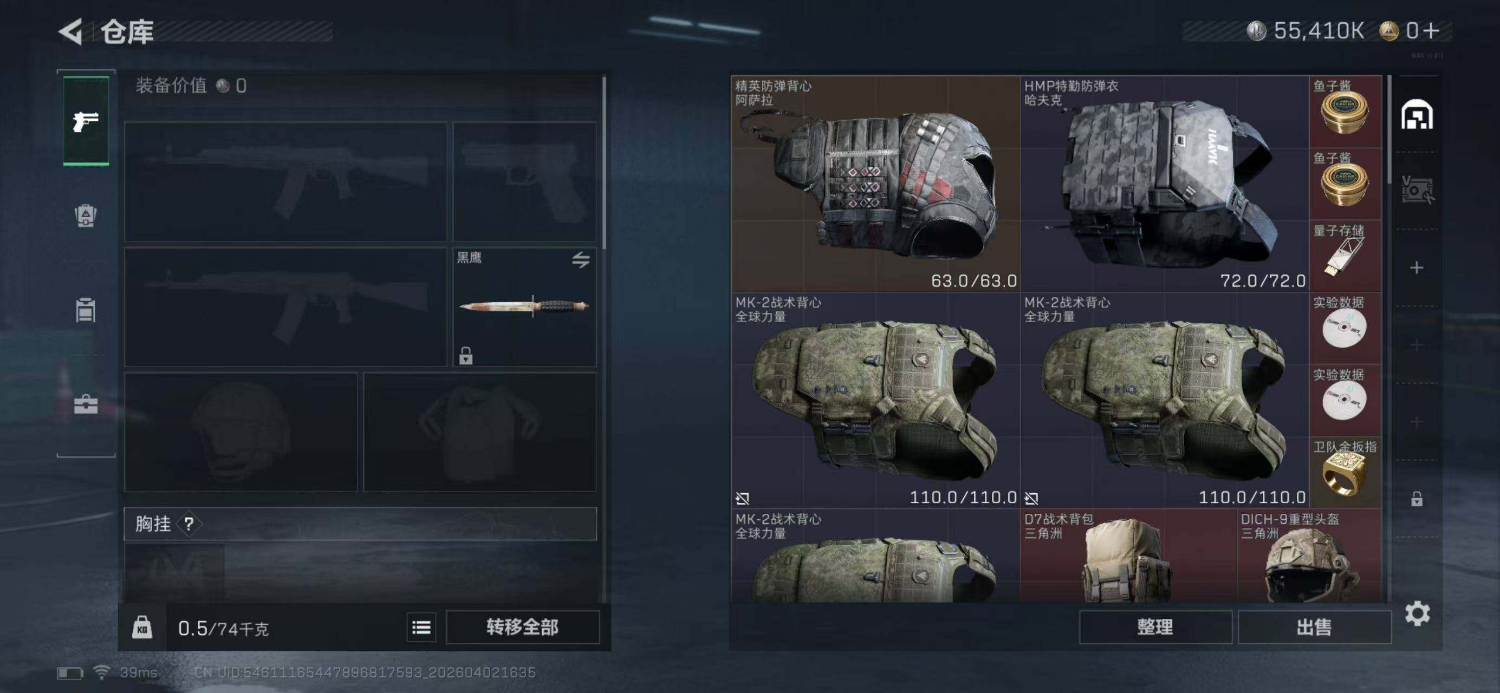Click the 转移全部 button

pyautogui.click(x=522, y=627)
